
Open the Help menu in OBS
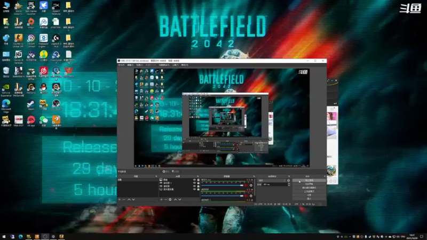[185, 65]
